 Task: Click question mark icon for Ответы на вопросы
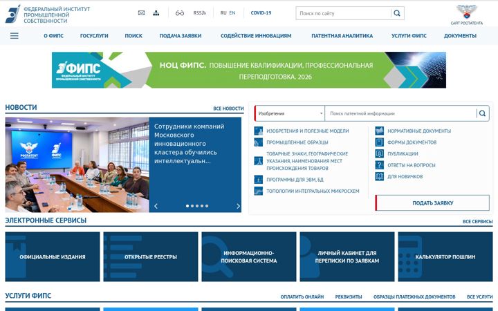pos(380,165)
